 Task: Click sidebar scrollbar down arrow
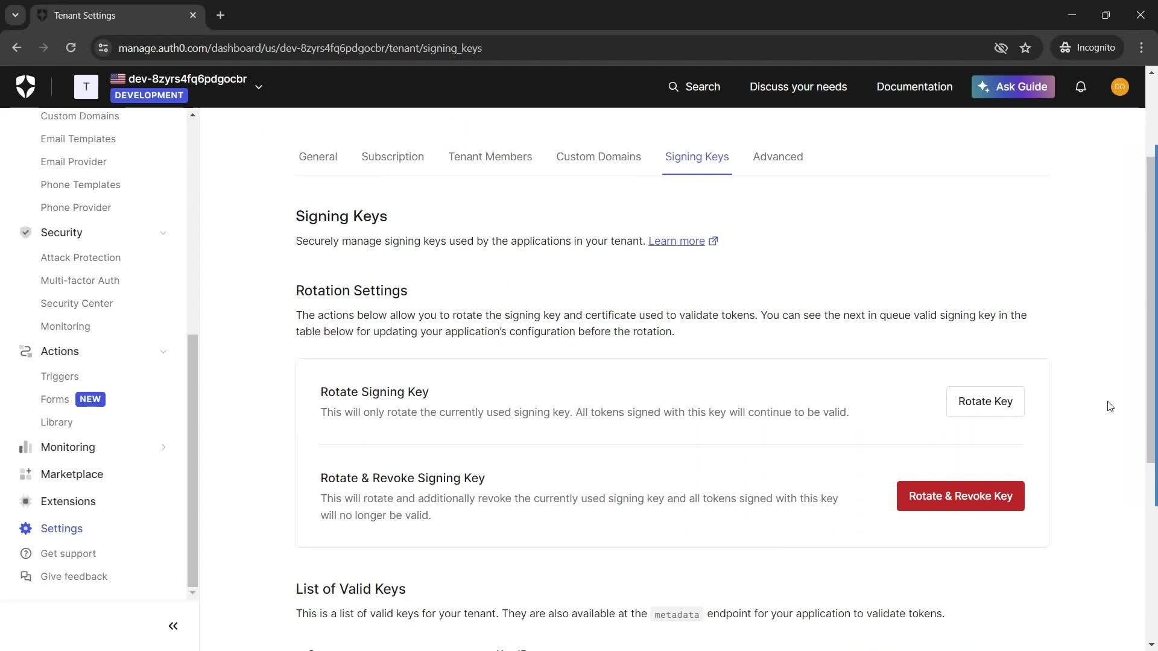[192, 593]
